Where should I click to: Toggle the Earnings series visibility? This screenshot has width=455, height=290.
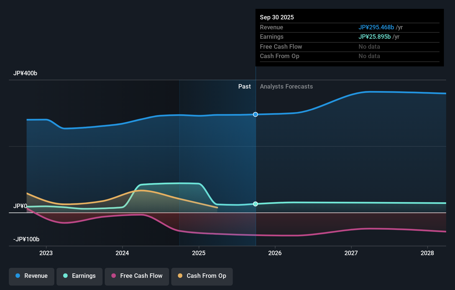click(x=79, y=276)
